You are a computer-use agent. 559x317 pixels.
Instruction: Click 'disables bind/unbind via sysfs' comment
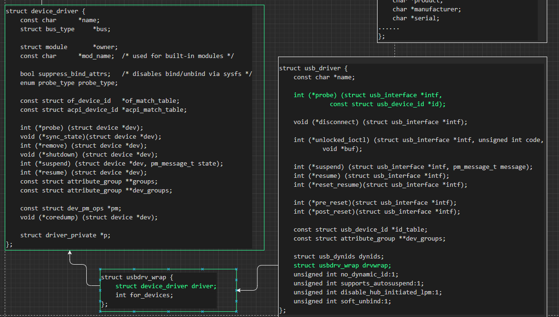pos(187,74)
